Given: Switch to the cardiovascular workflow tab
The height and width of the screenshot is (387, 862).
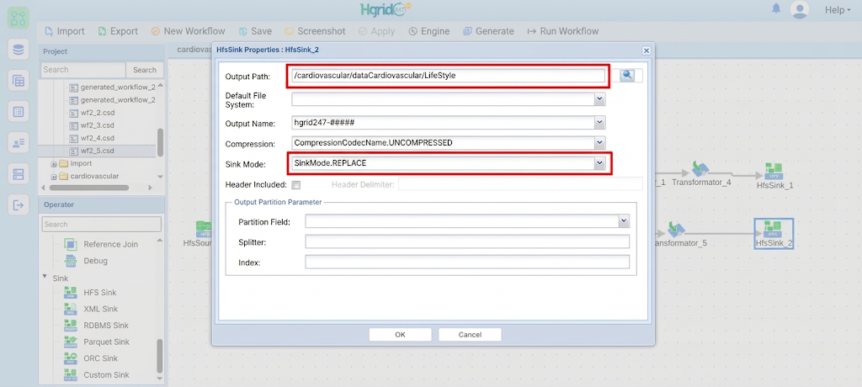Looking at the screenshot, I should (194, 50).
